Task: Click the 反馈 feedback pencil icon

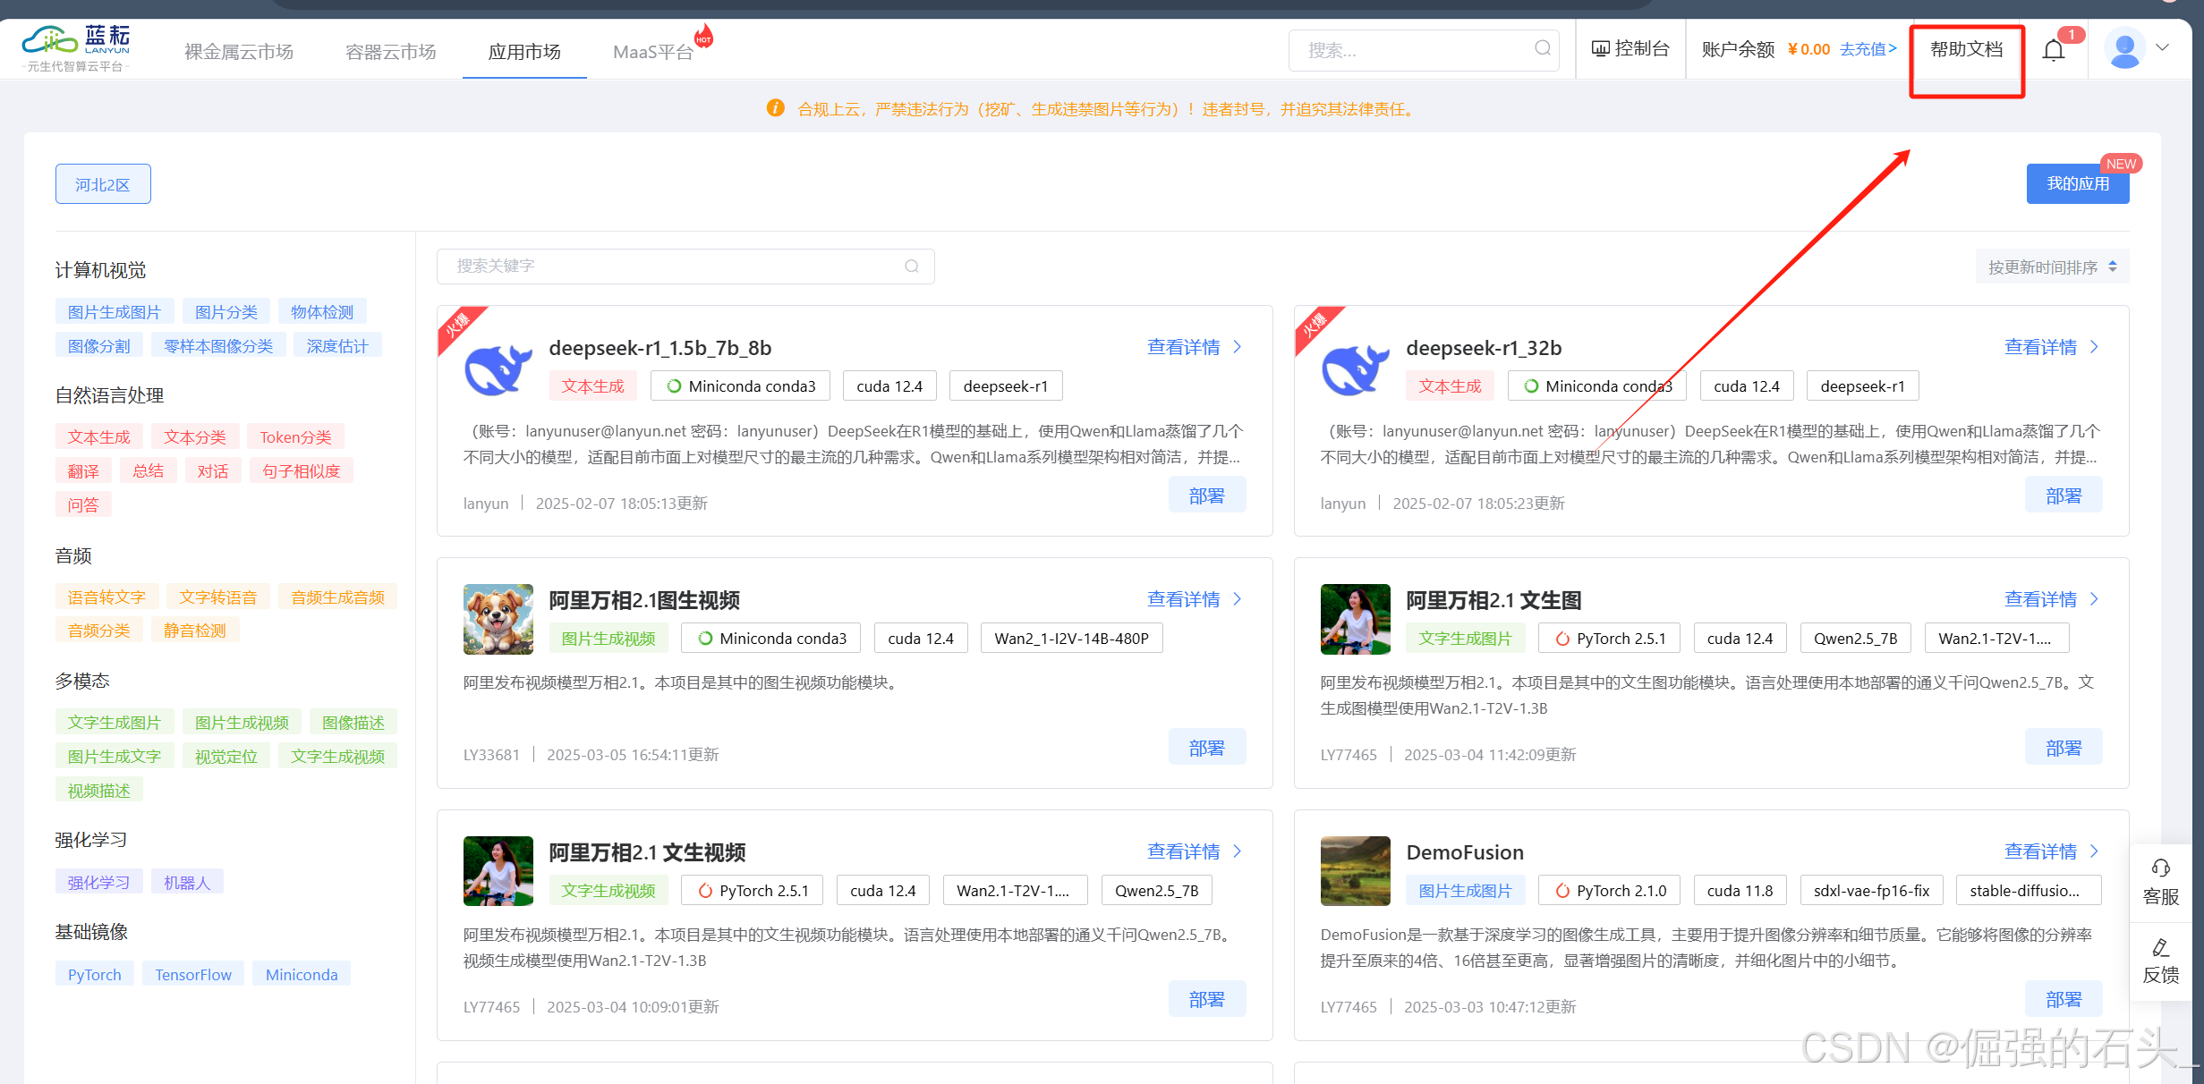Action: (x=2160, y=947)
